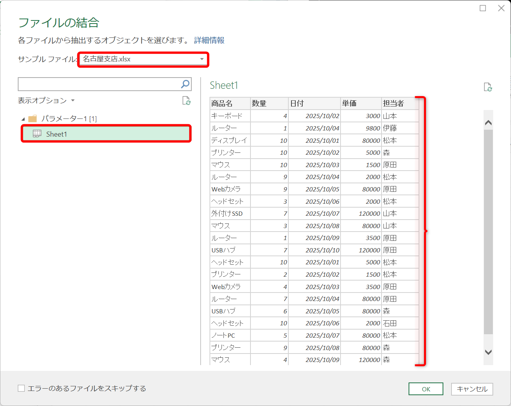Click the search magnifier icon
Viewport: 511px width, 406px height.
point(185,84)
